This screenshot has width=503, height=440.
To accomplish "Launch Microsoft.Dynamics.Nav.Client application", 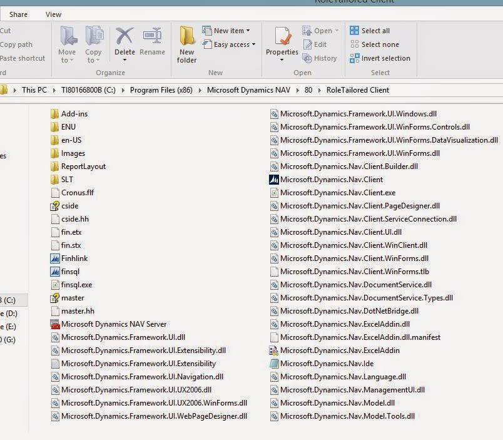I will click(325, 180).
